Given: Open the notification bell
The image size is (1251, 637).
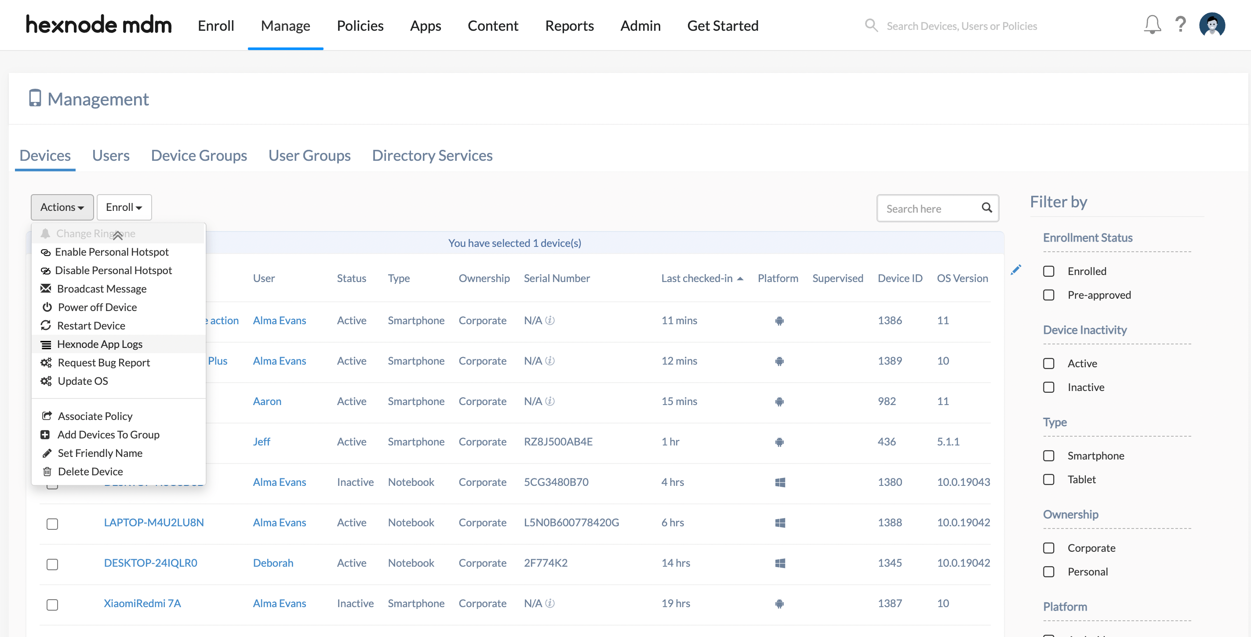Looking at the screenshot, I should (1152, 25).
